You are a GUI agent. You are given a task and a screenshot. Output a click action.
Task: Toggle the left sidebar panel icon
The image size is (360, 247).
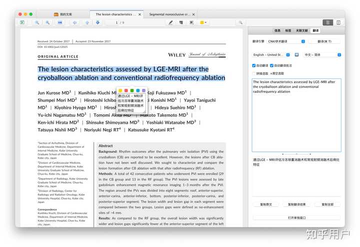[22, 22]
